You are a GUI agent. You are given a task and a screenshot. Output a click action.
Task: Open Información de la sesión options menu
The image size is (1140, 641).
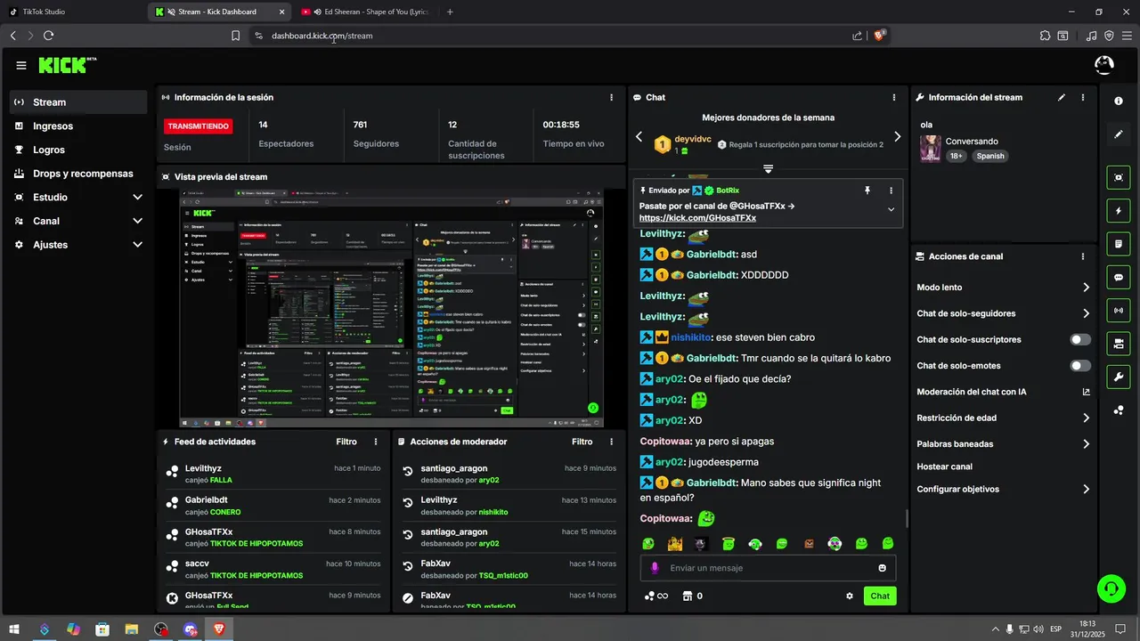tap(611, 97)
